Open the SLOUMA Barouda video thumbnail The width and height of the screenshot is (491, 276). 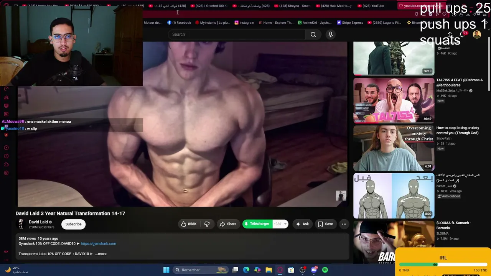[x=394, y=242]
